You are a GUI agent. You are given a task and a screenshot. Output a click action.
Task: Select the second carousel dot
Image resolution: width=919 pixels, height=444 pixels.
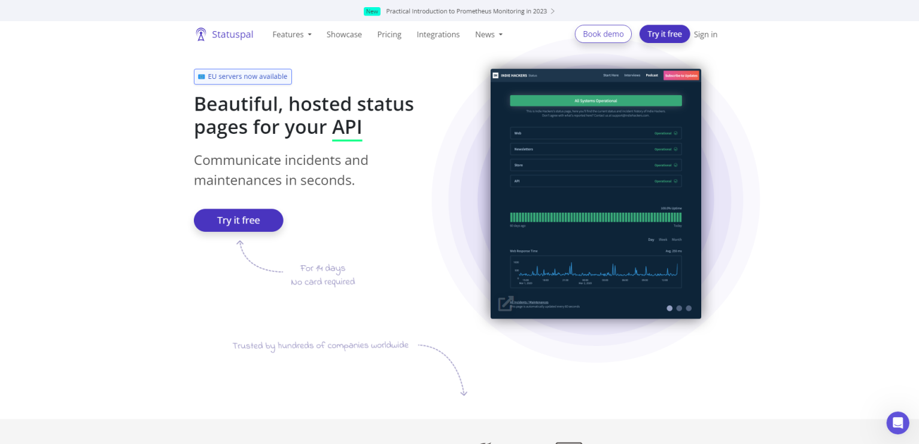point(679,308)
